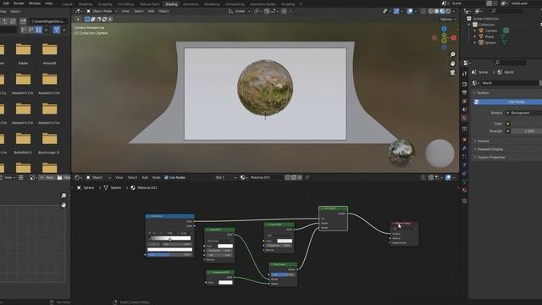Open the Surface Background shader dropdown

(x=523, y=113)
